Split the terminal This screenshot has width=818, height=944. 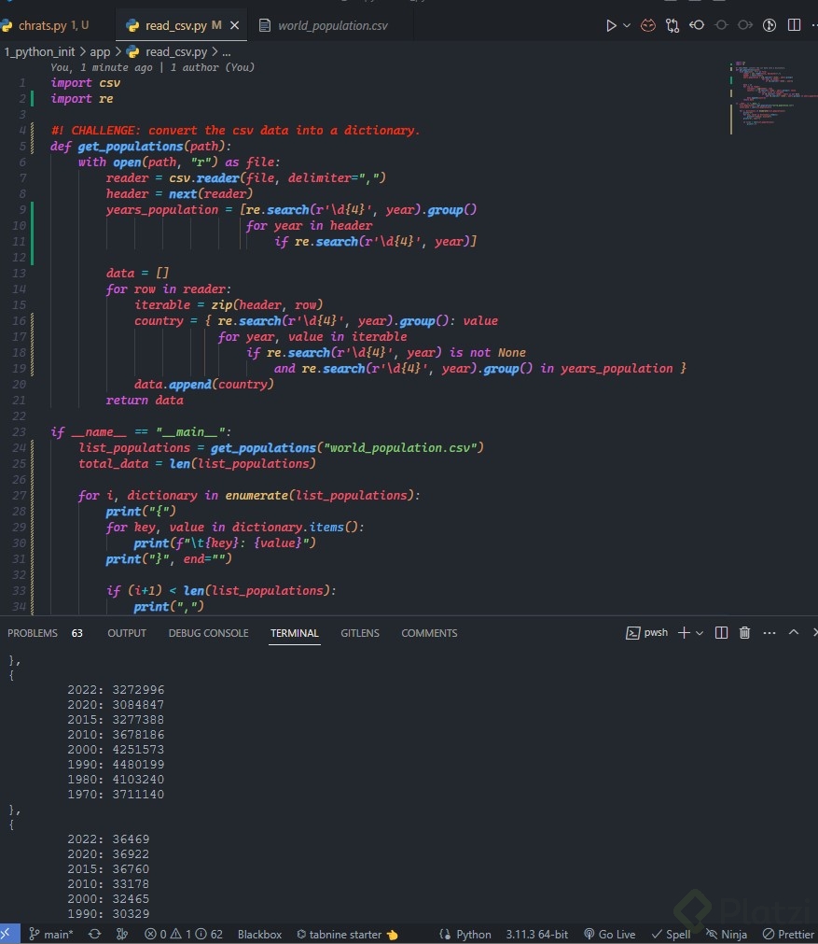pyautogui.click(x=721, y=633)
